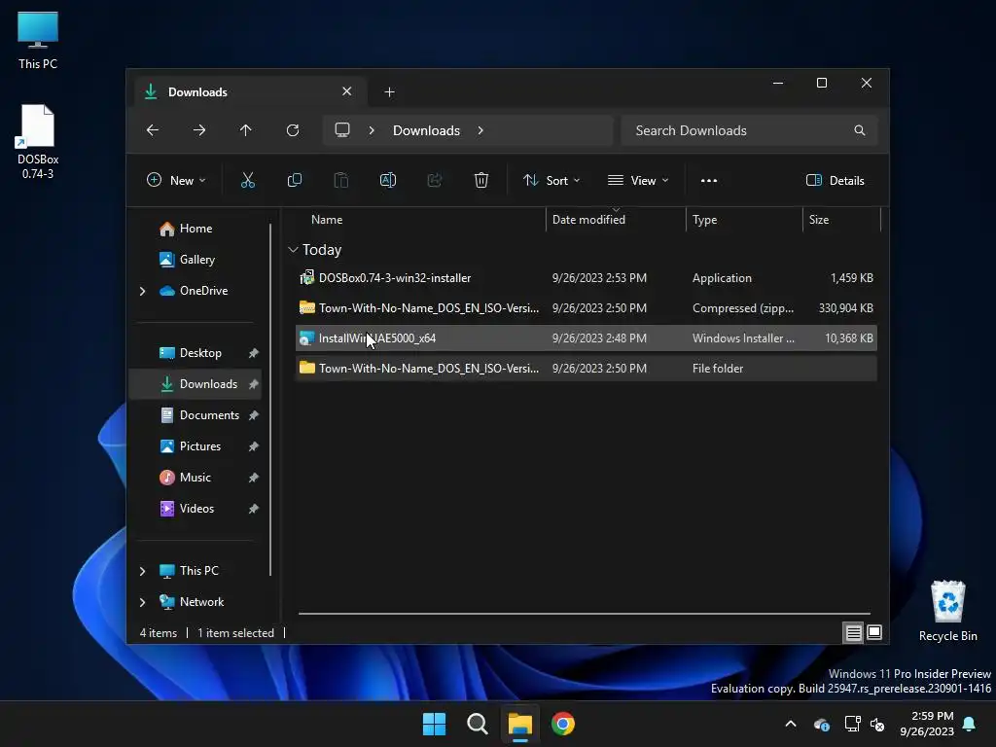Image resolution: width=996 pixels, height=747 pixels.
Task: Toggle the Details pane
Action: [x=835, y=180]
